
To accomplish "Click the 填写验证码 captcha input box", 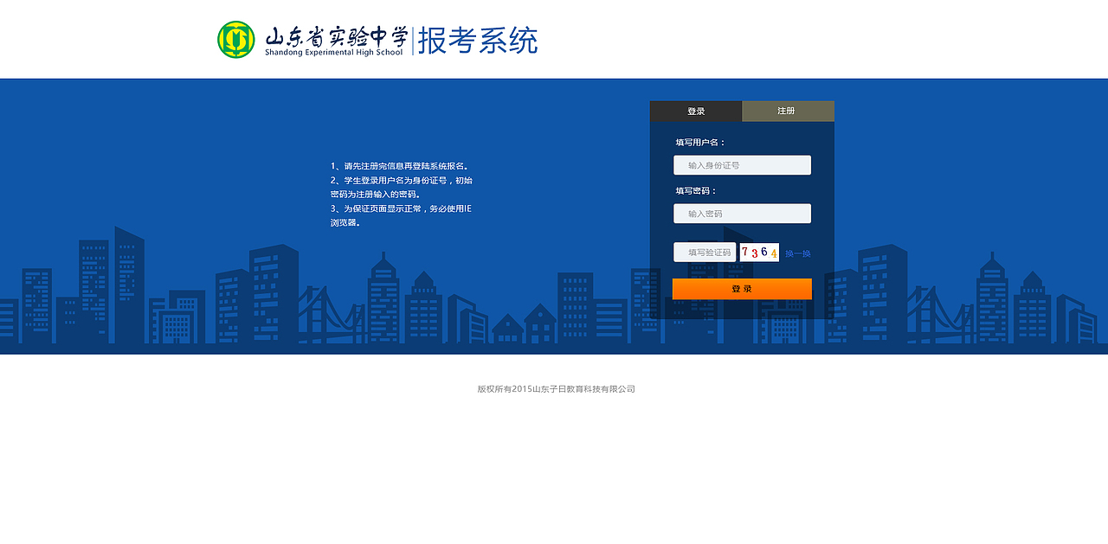I will pos(704,252).
